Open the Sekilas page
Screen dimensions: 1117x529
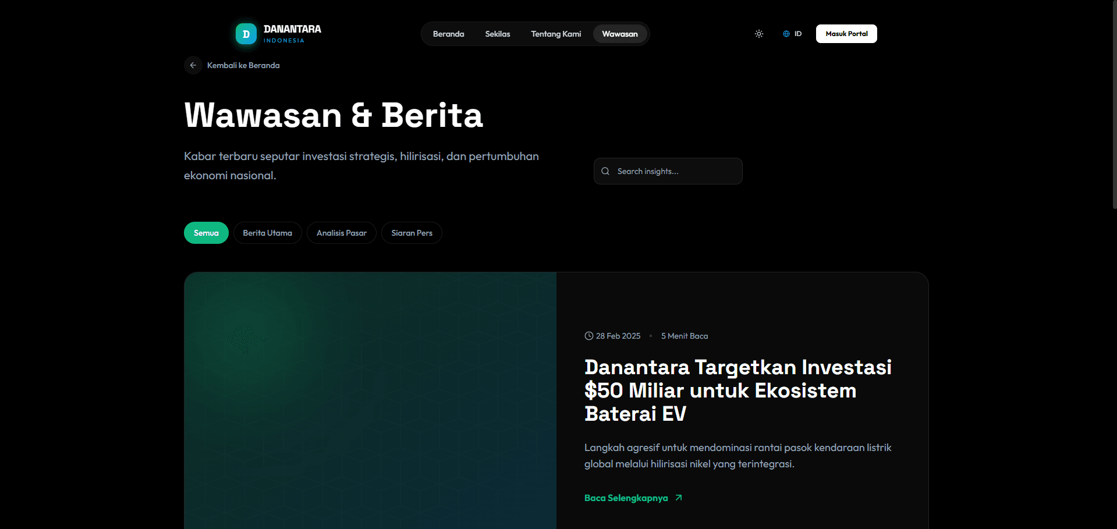(x=497, y=34)
